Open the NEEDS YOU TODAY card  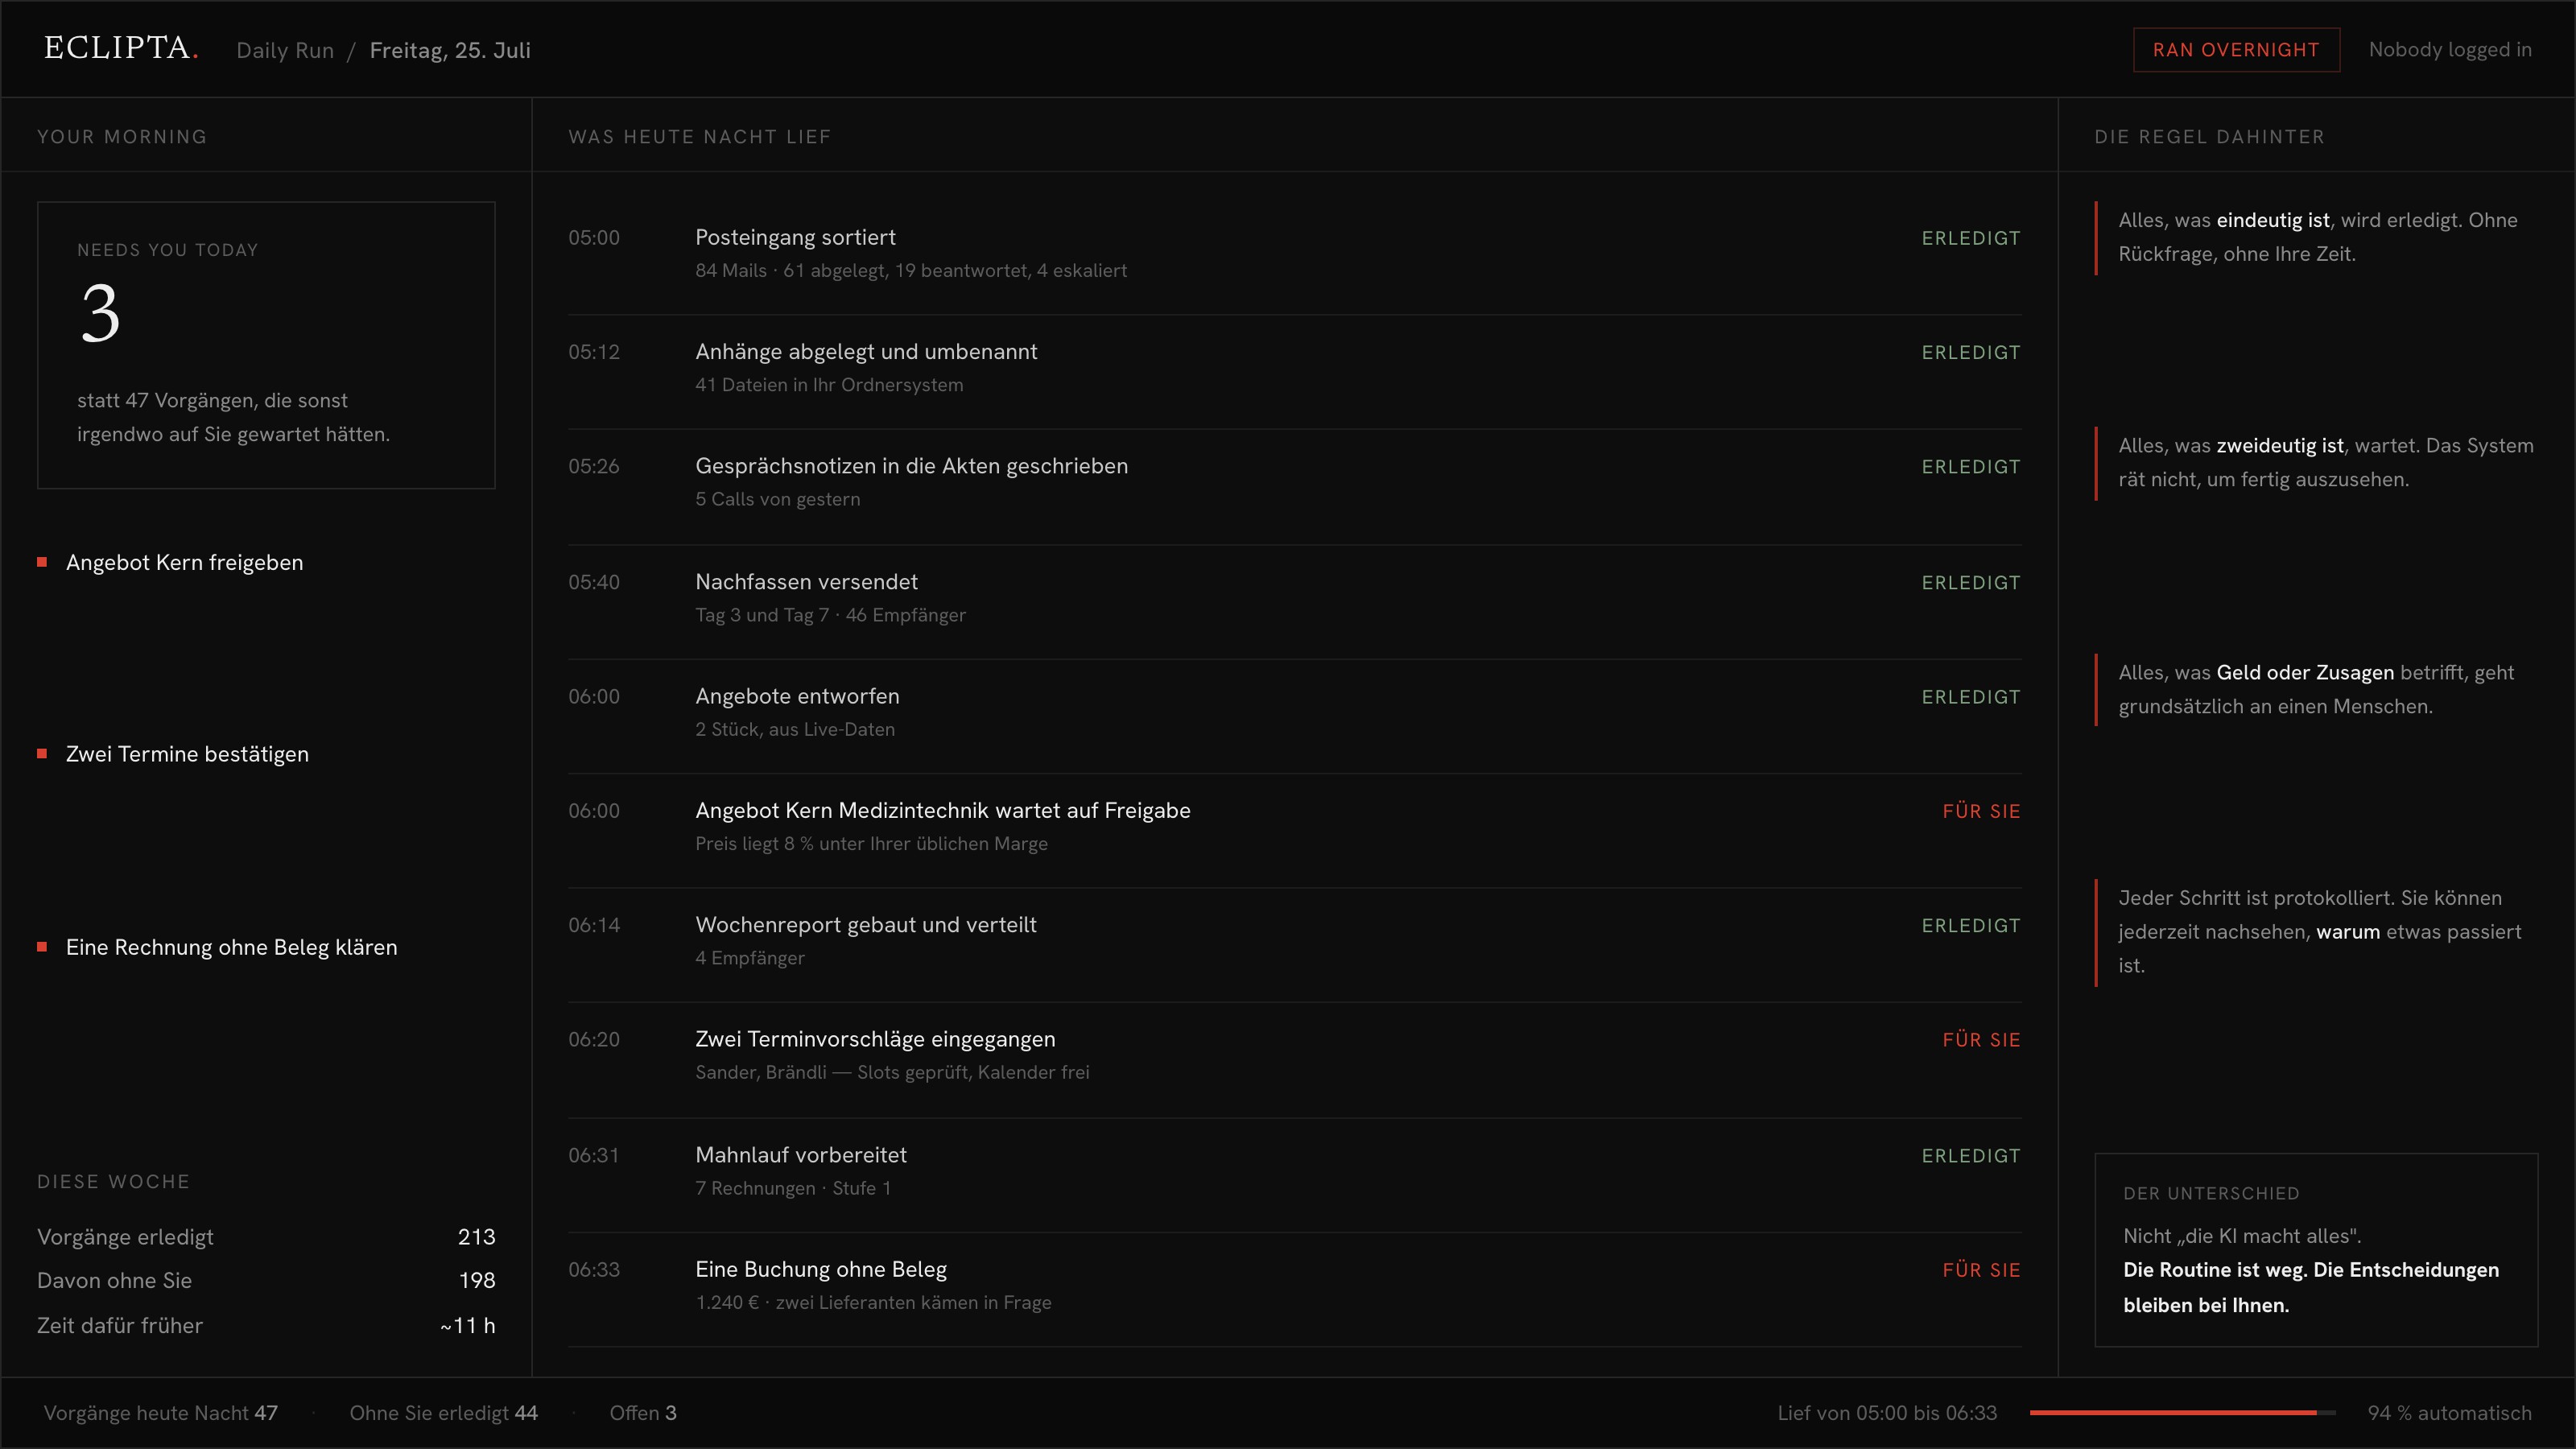pyautogui.click(x=266, y=345)
